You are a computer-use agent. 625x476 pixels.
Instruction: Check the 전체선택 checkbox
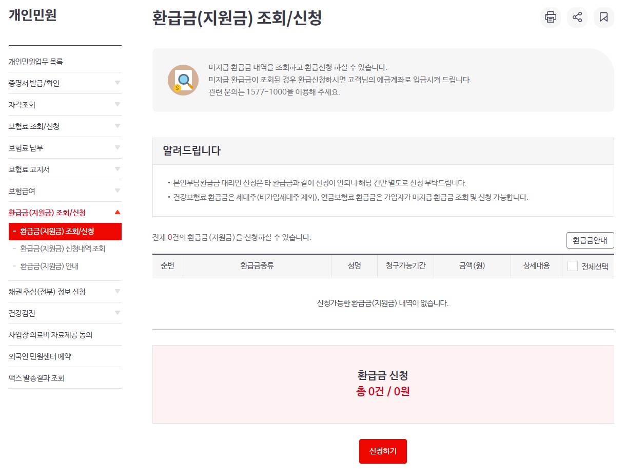pyautogui.click(x=572, y=266)
